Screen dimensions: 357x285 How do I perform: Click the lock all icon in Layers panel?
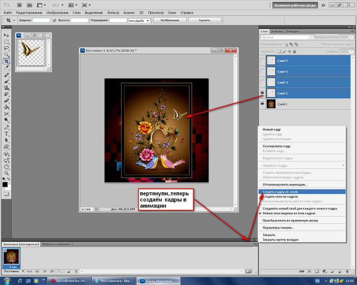294,51
